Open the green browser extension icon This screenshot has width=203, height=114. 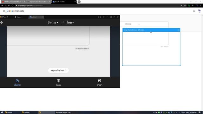(189, 6)
